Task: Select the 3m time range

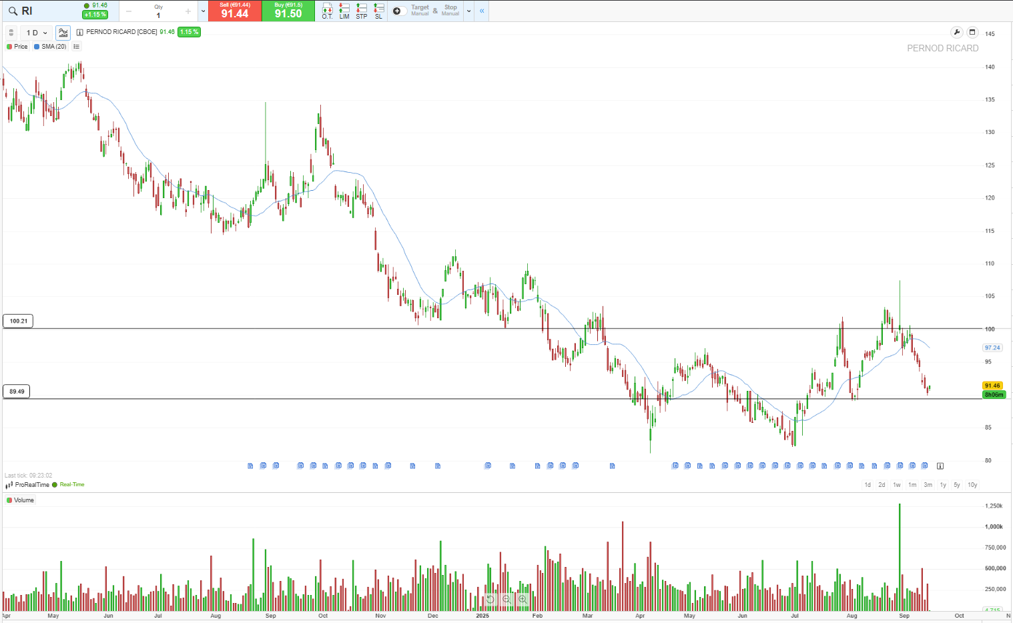Action: pos(928,485)
